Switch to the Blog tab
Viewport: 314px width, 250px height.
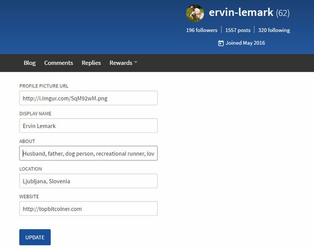click(x=29, y=63)
